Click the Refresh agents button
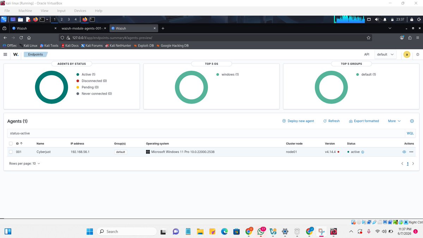The image size is (423, 238). [331, 121]
